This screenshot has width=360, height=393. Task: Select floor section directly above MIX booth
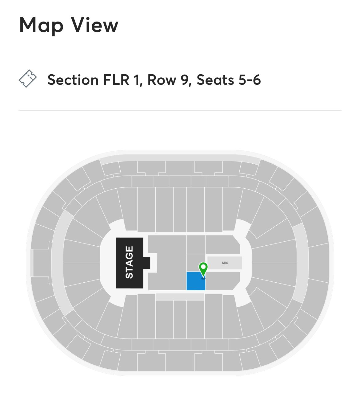[x=223, y=244]
